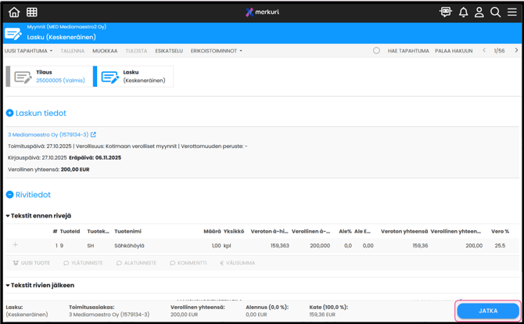Image resolution: width=524 pixels, height=324 pixels.
Task: Open the user profile icon
Action: coord(479,13)
